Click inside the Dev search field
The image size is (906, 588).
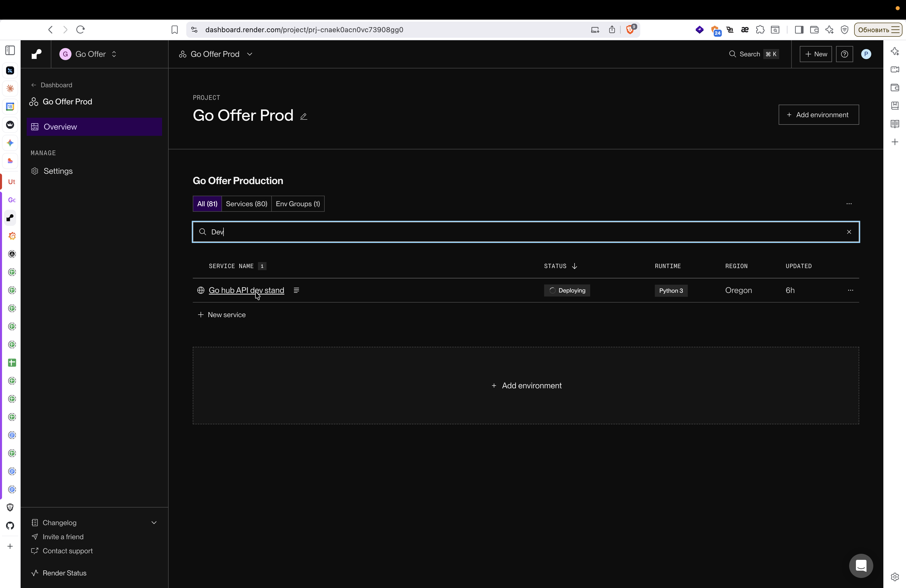(x=526, y=232)
